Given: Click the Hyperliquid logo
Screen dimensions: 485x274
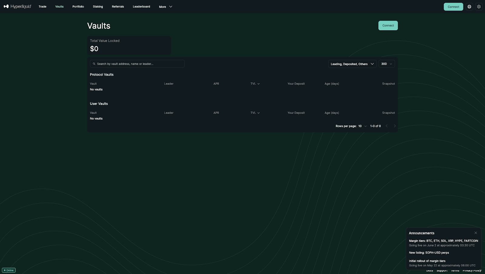Looking at the screenshot, I should 17,6.
